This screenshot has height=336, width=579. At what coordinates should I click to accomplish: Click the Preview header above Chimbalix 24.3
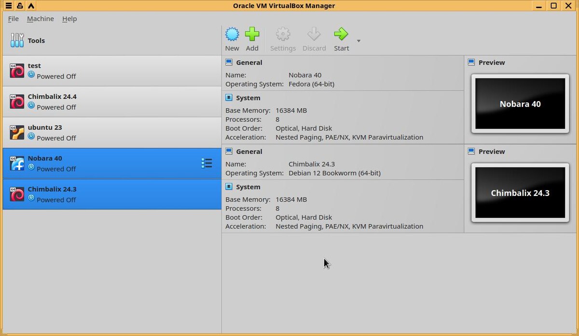pyautogui.click(x=492, y=152)
